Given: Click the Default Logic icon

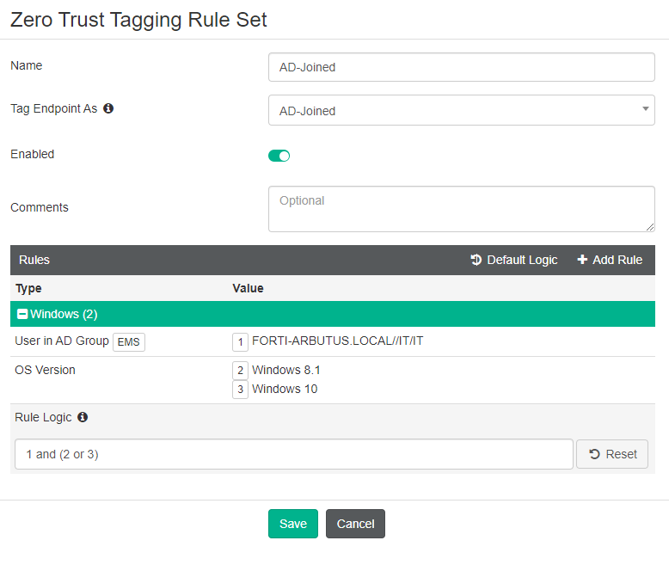Looking at the screenshot, I should [x=476, y=260].
